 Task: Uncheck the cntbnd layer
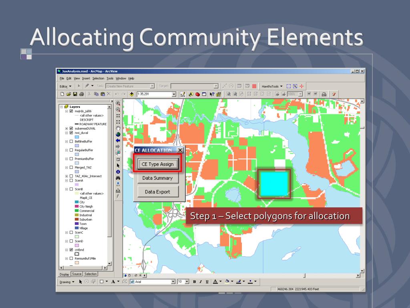71,250
